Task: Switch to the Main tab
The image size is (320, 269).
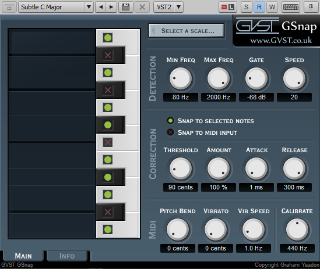Action: pyautogui.click(x=23, y=256)
